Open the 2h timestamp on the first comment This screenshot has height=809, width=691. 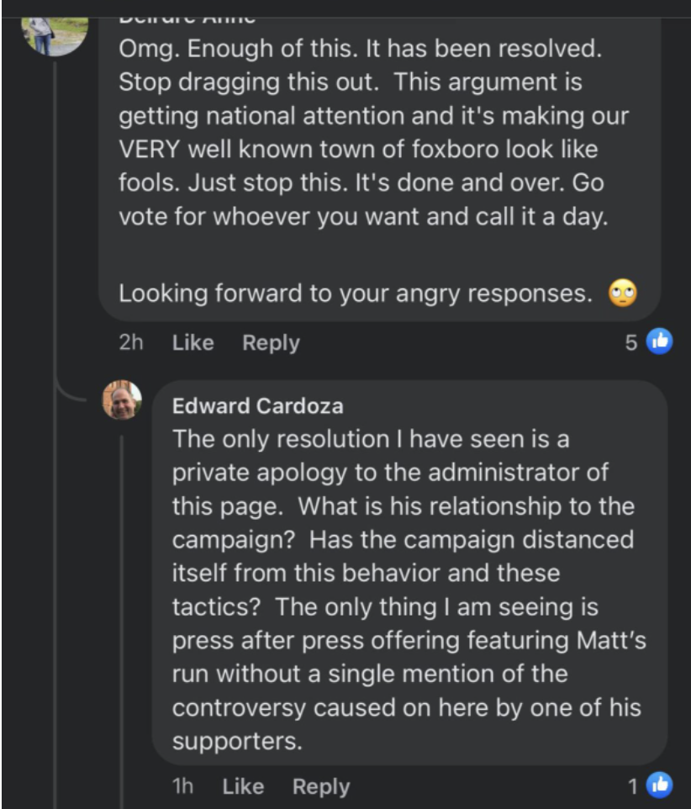[130, 343]
